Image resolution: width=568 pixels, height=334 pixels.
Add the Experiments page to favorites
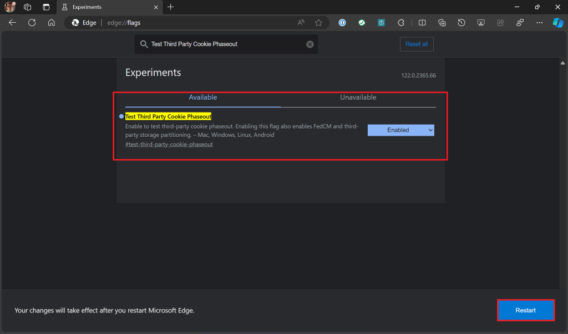pyautogui.click(x=318, y=23)
